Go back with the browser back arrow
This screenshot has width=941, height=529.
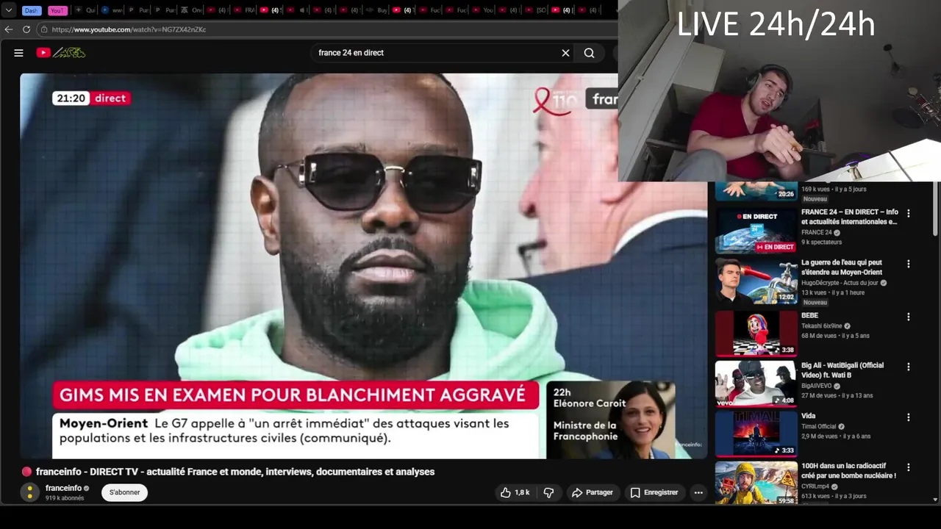coord(9,29)
